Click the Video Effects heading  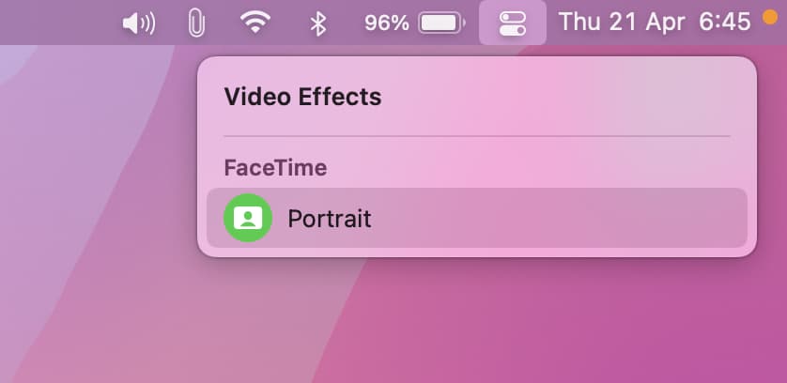click(302, 97)
